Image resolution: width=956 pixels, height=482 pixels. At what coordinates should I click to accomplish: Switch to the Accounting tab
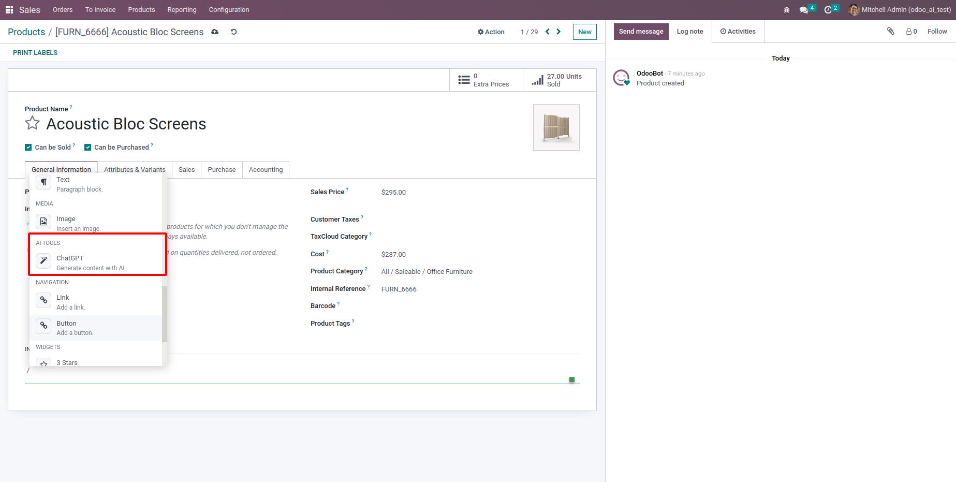pos(266,169)
